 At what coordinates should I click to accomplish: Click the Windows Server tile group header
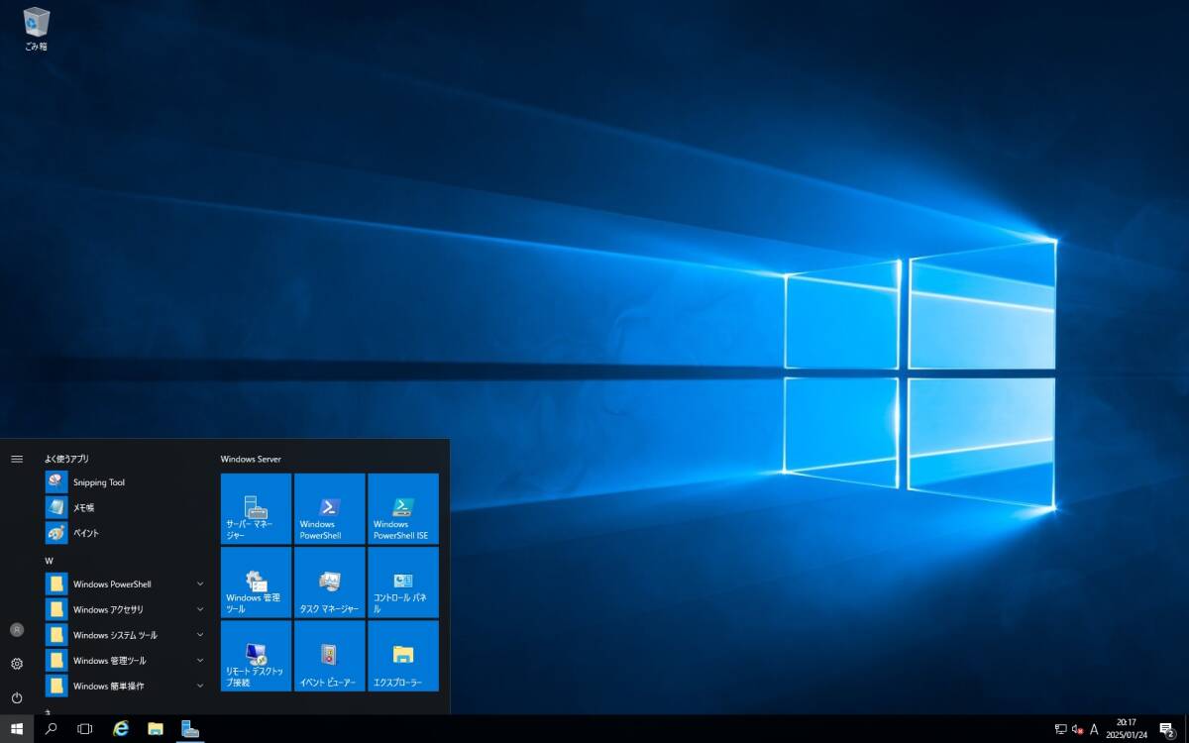(251, 459)
